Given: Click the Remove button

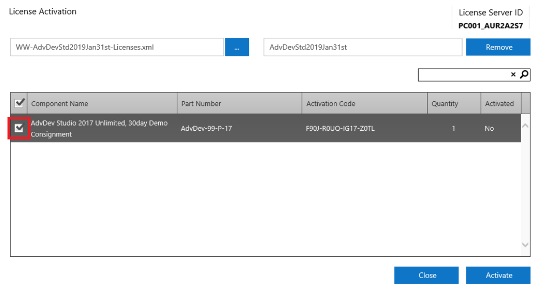Looking at the screenshot, I should pyautogui.click(x=498, y=47).
